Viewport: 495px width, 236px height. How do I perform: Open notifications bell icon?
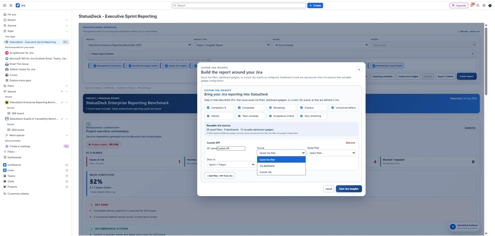point(472,5)
